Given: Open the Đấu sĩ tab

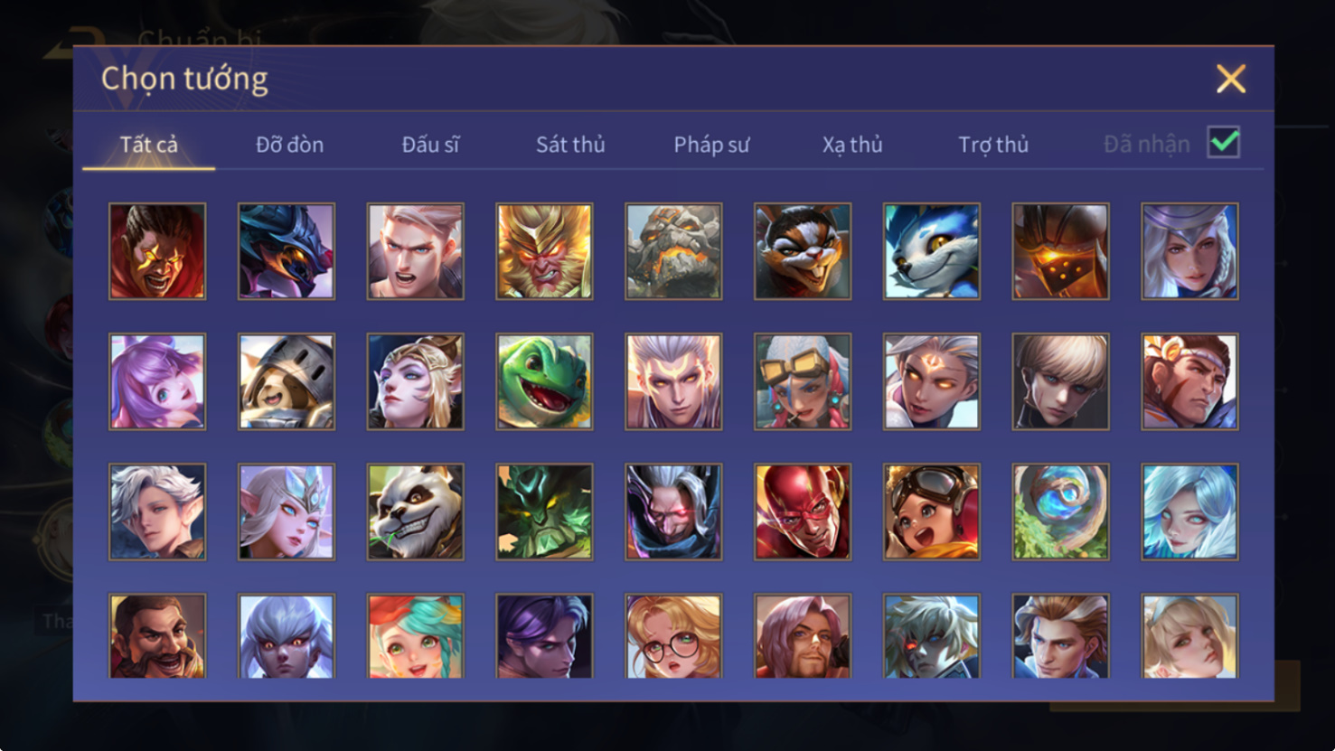Looking at the screenshot, I should coord(430,145).
